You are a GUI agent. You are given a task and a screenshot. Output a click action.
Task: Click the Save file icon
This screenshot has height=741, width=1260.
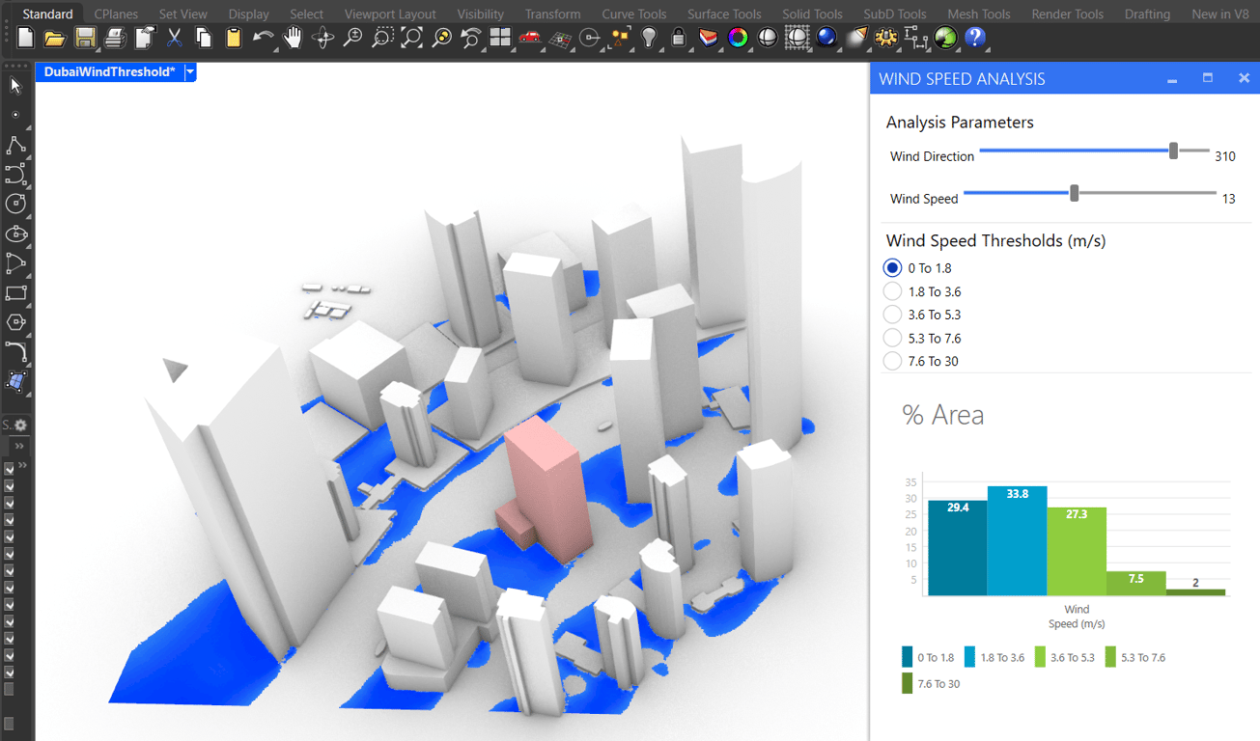[85, 39]
